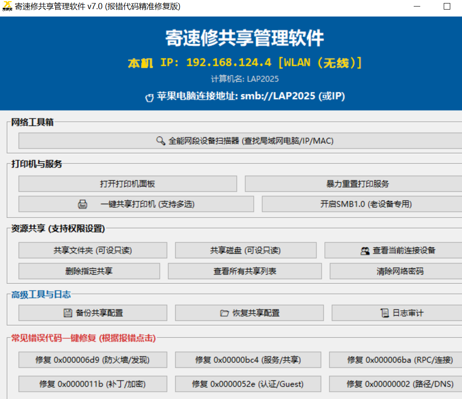Open 查看所有共享列表
This screenshot has height=399, width=462.
(x=246, y=271)
